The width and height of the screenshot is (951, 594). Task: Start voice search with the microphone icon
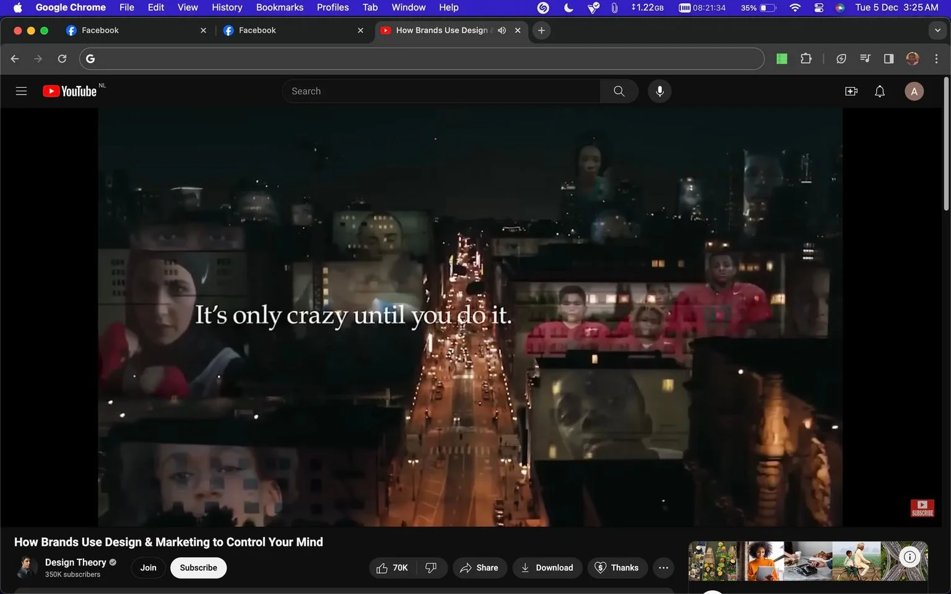click(x=659, y=91)
